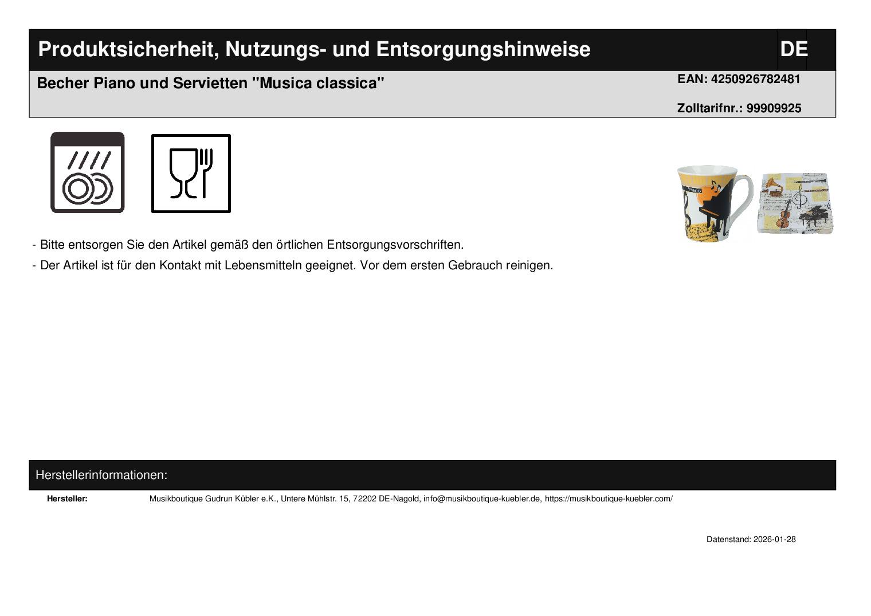This screenshot has height=616, width=871.
Task: Click the plates in the dishwasher symbol
Action: coord(87,189)
